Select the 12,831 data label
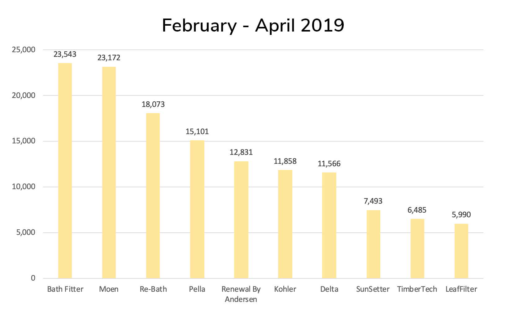 tap(241, 152)
